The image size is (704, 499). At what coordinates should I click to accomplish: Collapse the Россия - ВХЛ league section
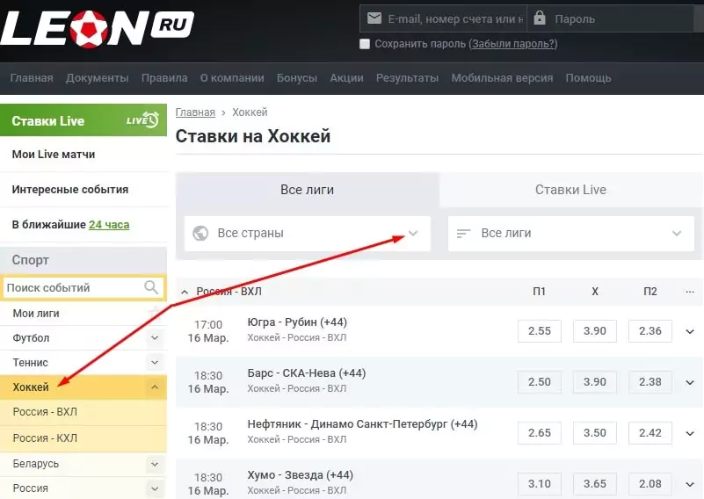(185, 293)
